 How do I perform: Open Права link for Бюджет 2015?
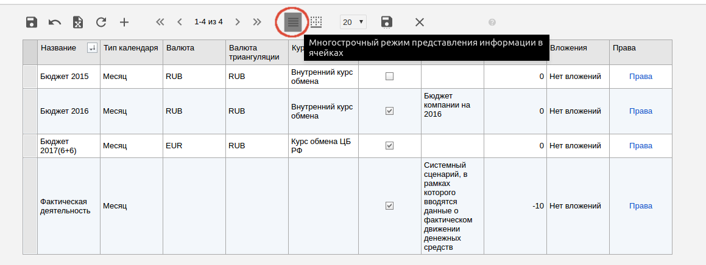coord(641,77)
